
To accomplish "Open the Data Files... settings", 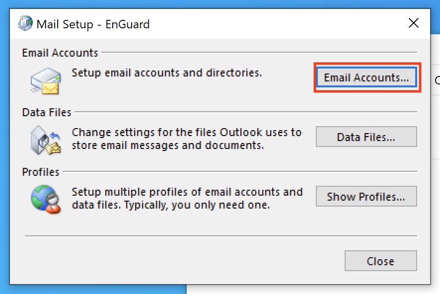I will click(366, 137).
